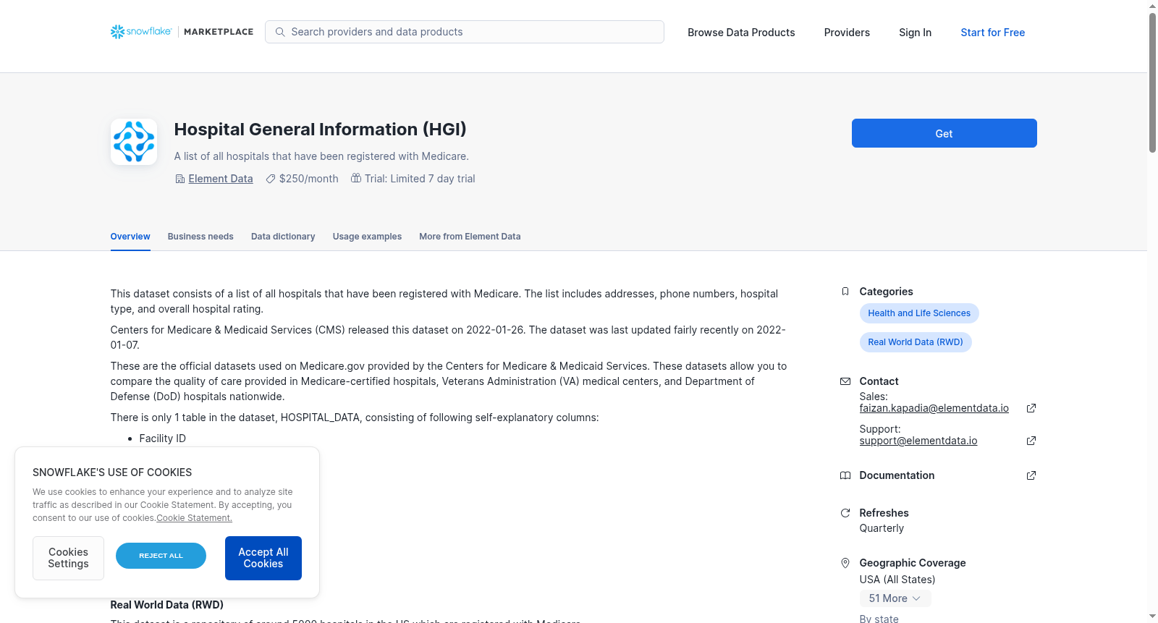Click the 'Real World Data (RWD)' heading
This screenshot has height=623, width=1158.
click(x=166, y=605)
